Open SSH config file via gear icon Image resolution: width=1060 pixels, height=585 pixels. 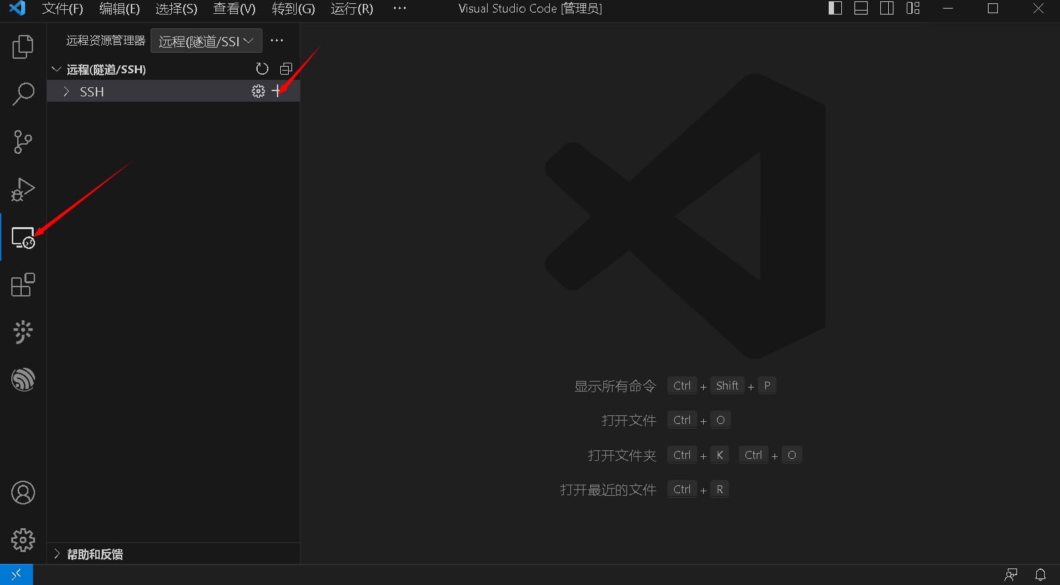point(258,92)
